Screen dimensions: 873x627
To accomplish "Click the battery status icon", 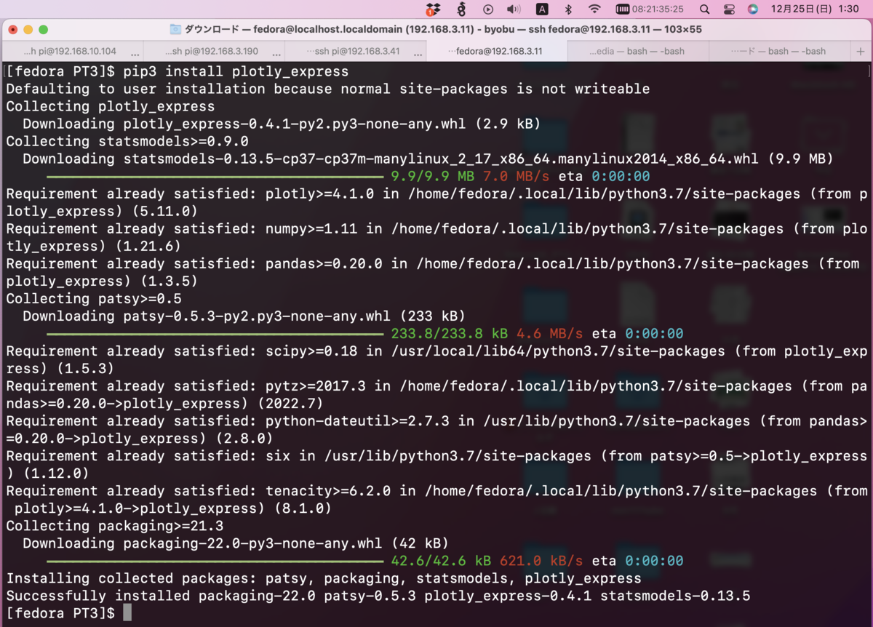I will coord(623,9).
